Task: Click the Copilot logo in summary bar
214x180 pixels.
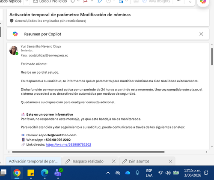Action: pyautogui.click(x=15, y=34)
